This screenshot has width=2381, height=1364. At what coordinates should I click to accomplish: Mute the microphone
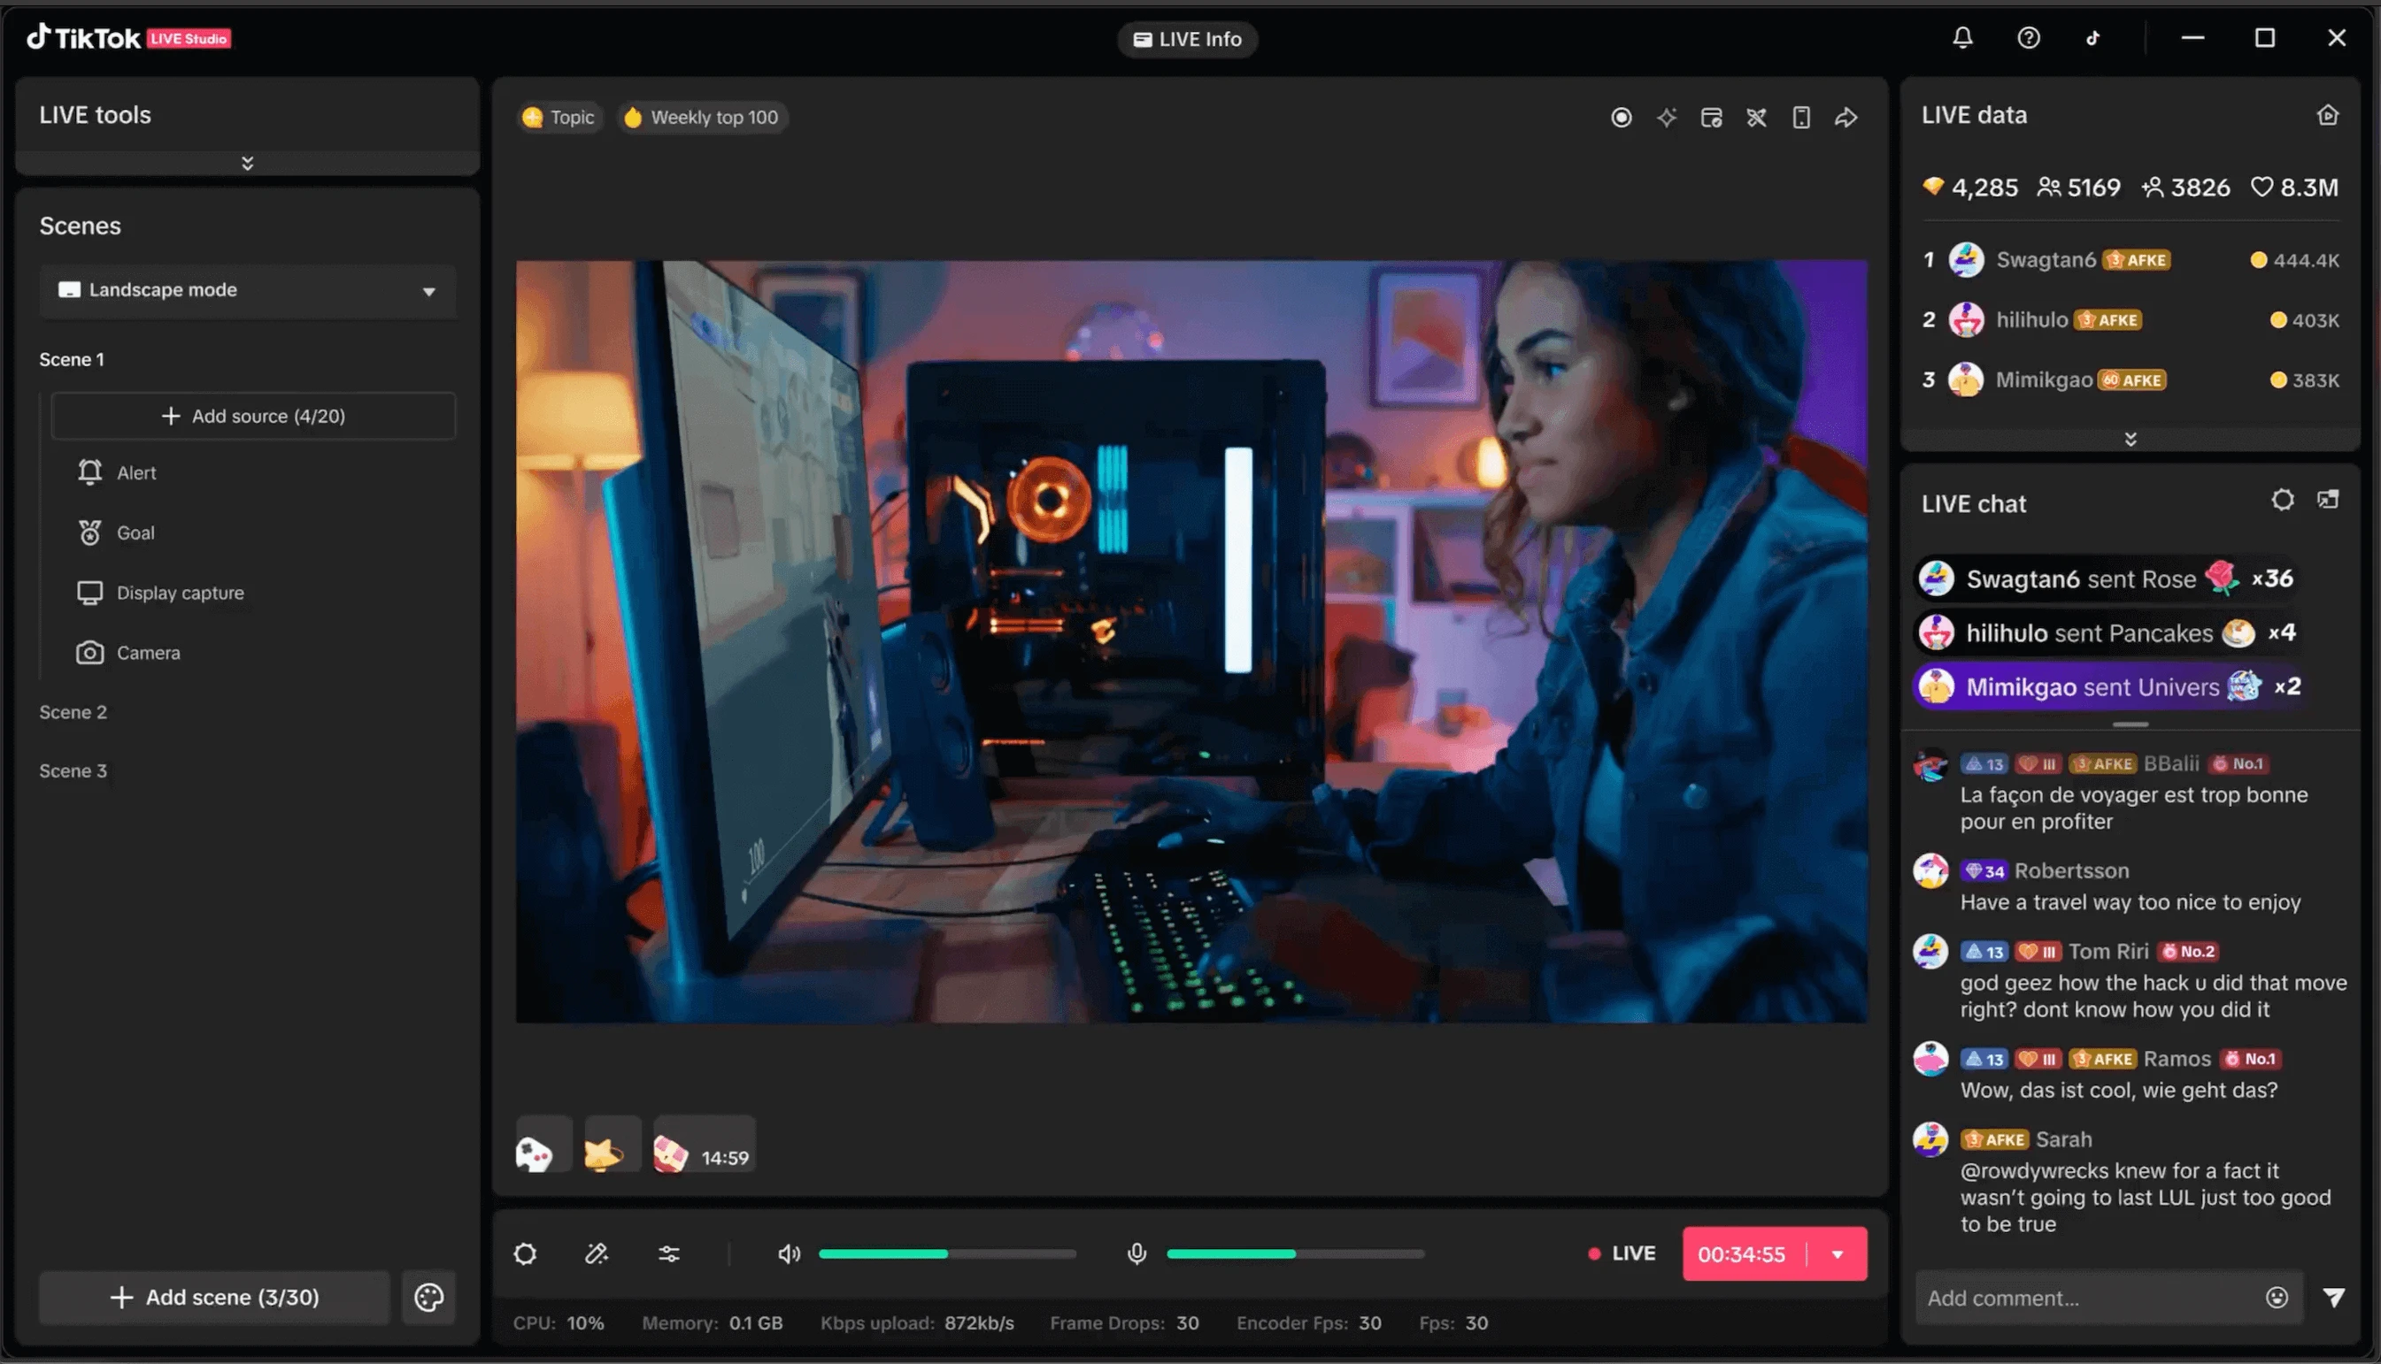(1137, 1253)
